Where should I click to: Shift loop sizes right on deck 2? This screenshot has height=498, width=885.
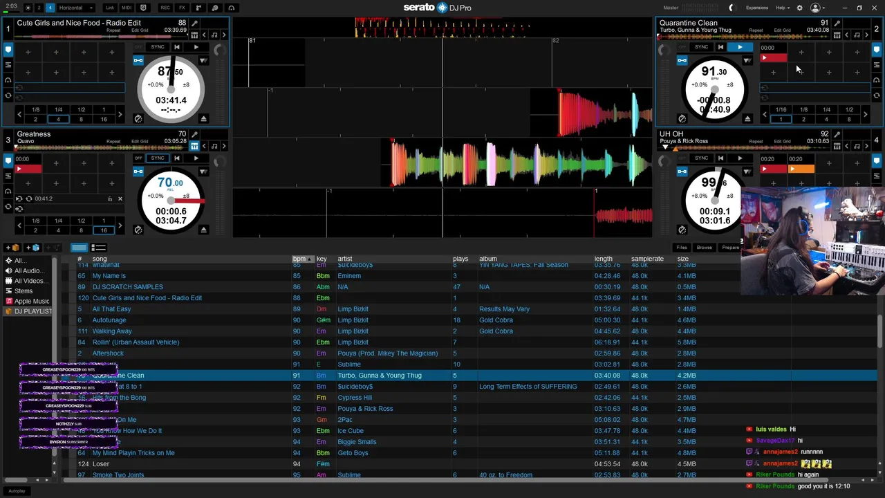pyautogui.click(x=866, y=114)
